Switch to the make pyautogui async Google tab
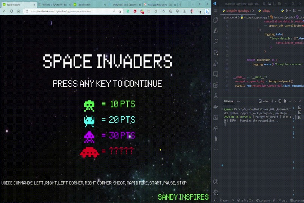Screen dimensions: 304x203 [x=160, y=5]
